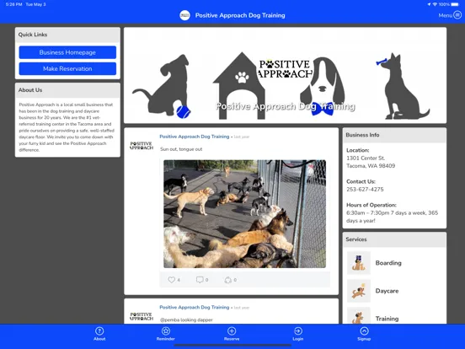Click the Positive Approach avatar on first post
The image size is (465, 349).
click(x=142, y=145)
